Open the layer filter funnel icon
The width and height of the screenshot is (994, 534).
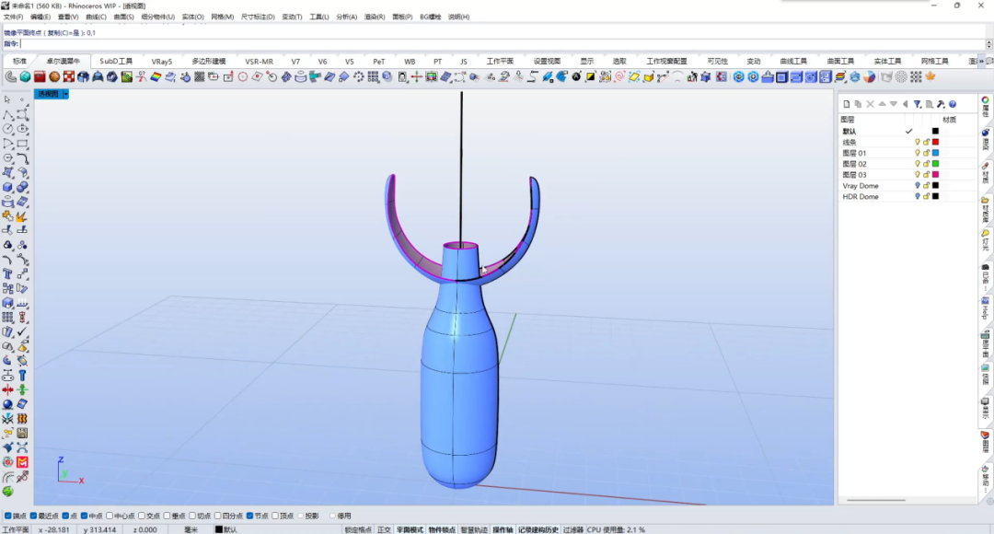(918, 104)
